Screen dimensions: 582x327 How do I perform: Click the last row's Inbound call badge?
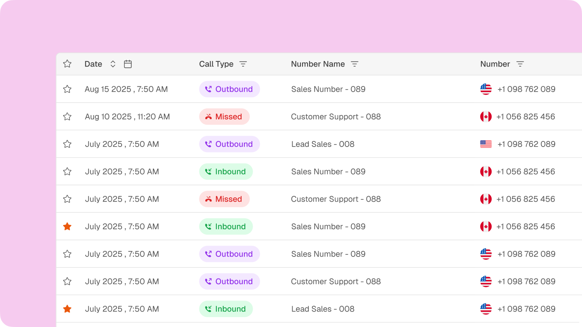click(226, 309)
